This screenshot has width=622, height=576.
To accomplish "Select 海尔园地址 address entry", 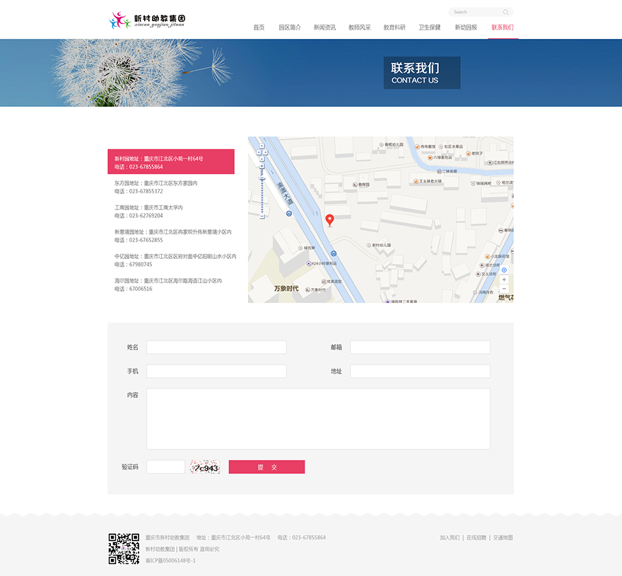I will pos(168,284).
